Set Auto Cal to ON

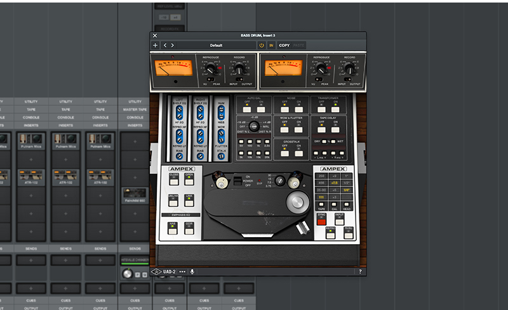click(x=261, y=108)
